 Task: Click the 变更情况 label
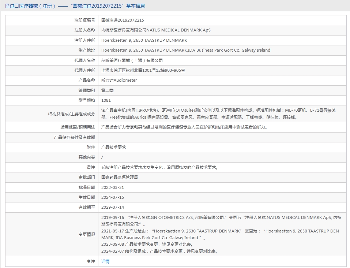87,234
